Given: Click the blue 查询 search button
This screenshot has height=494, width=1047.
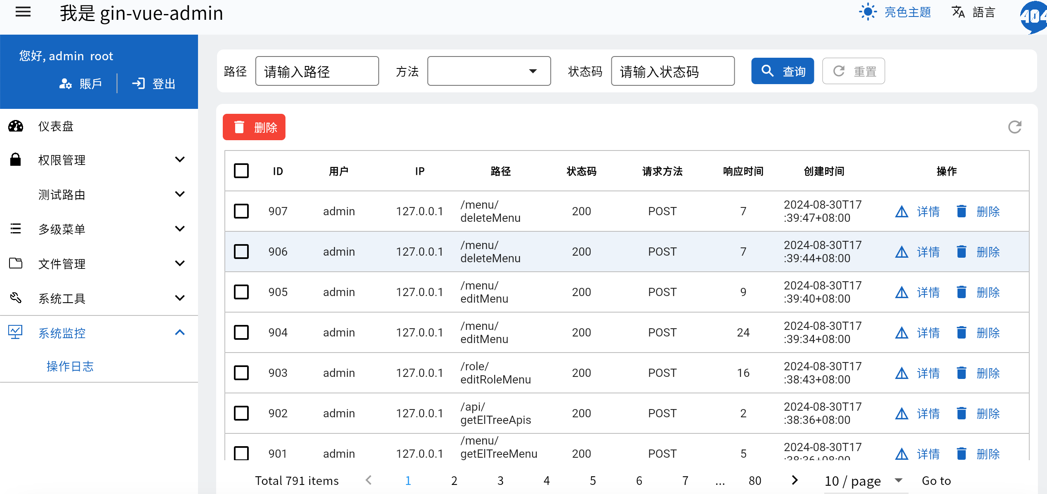Looking at the screenshot, I should (782, 71).
